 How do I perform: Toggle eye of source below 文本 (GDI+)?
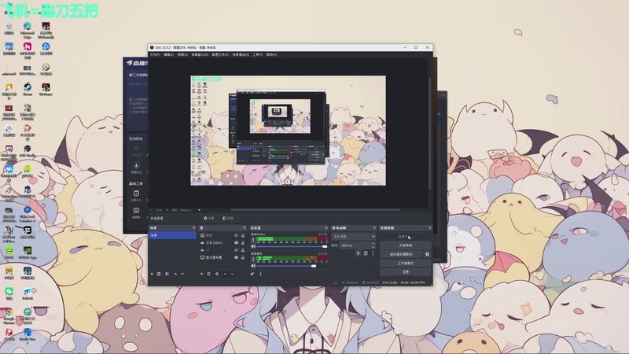[237, 250]
